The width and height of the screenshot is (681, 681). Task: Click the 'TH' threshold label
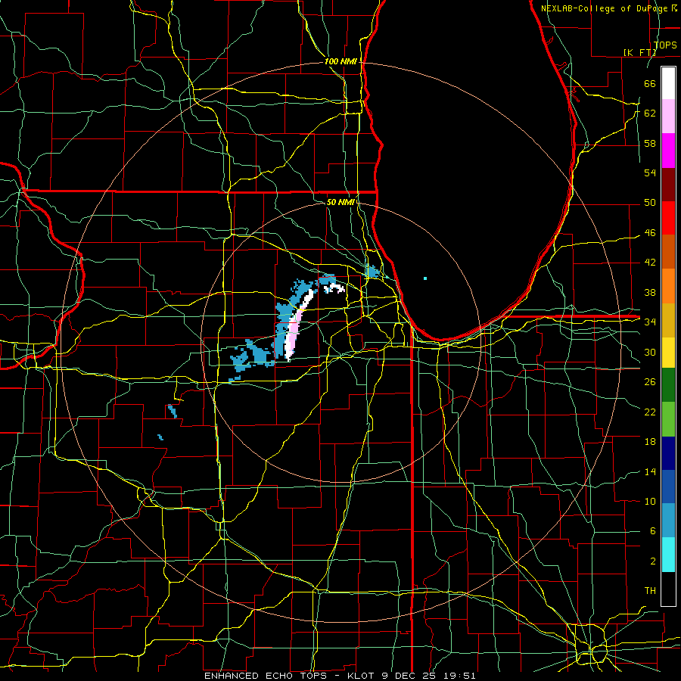coord(650,591)
